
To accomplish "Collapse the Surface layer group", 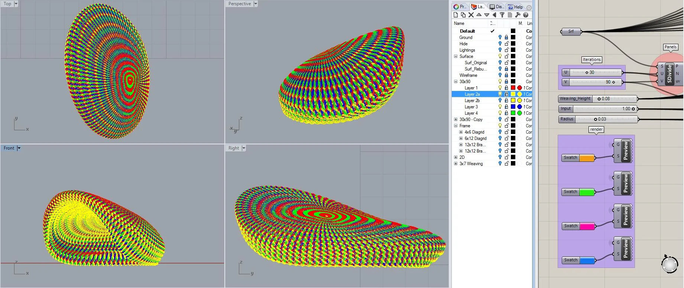I will [x=456, y=56].
